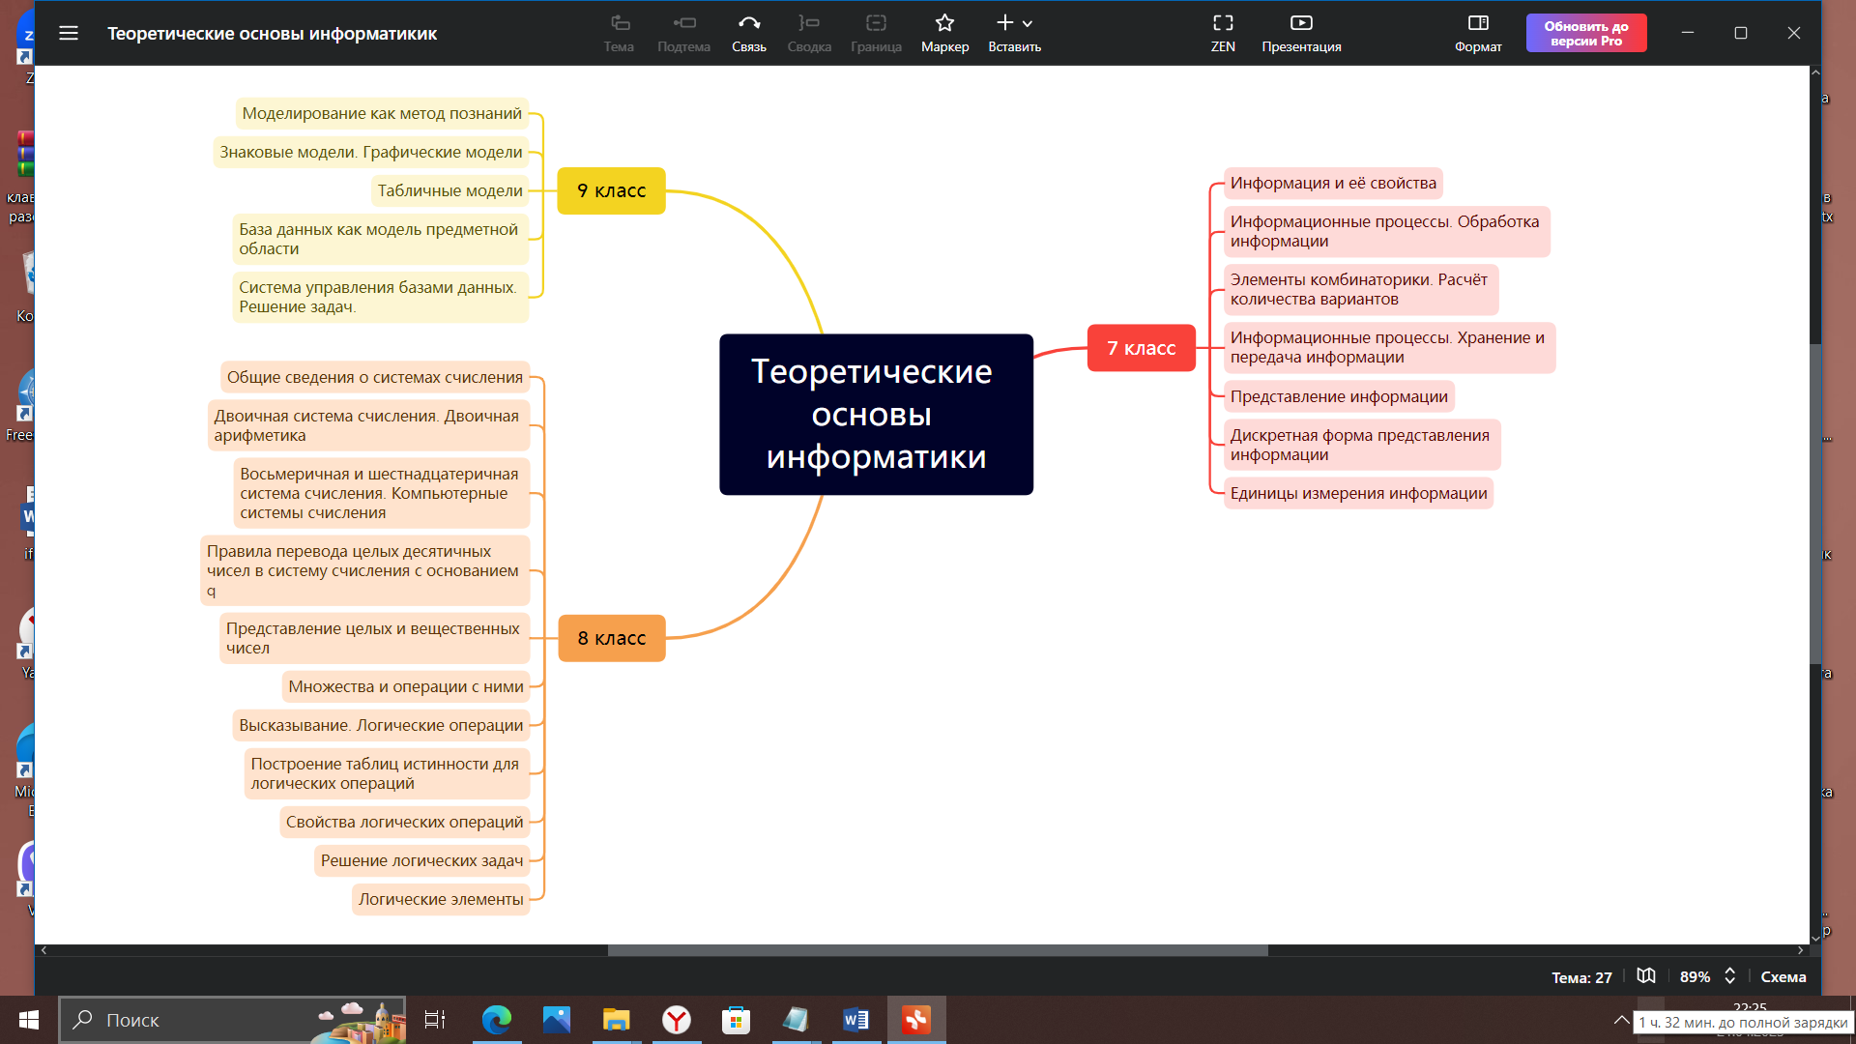Select subtopic Высказывание. Логические операции
This screenshot has width=1856, height=1044.
coord(381,725)
